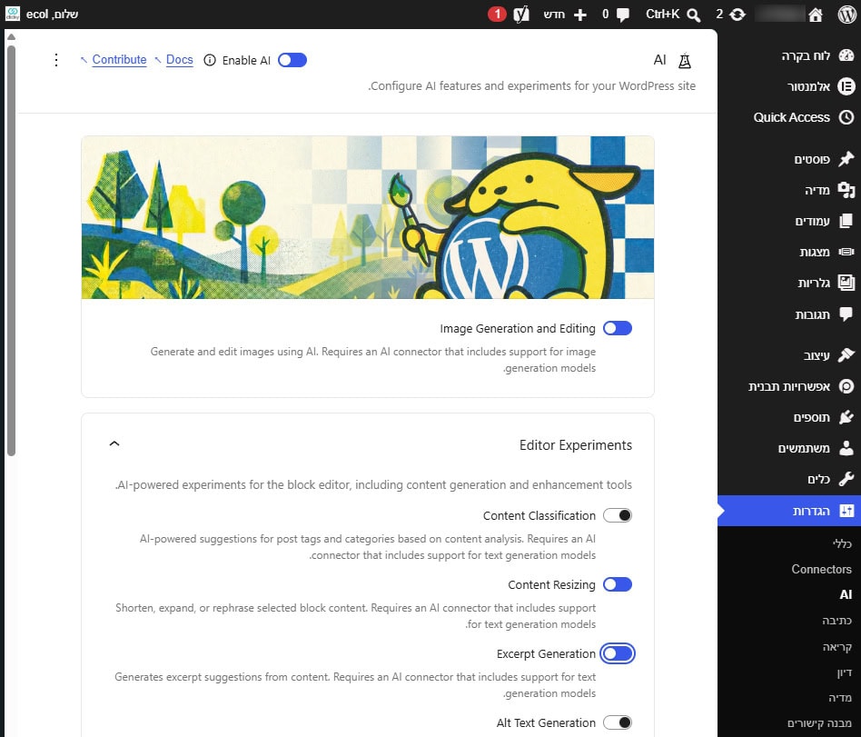Screen dimensions: 861x737
Task: Click the Users person icon
Action: tap(846, 448)
